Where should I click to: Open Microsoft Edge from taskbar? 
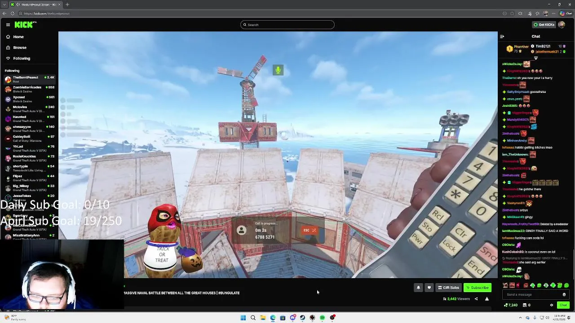(273, 318)
